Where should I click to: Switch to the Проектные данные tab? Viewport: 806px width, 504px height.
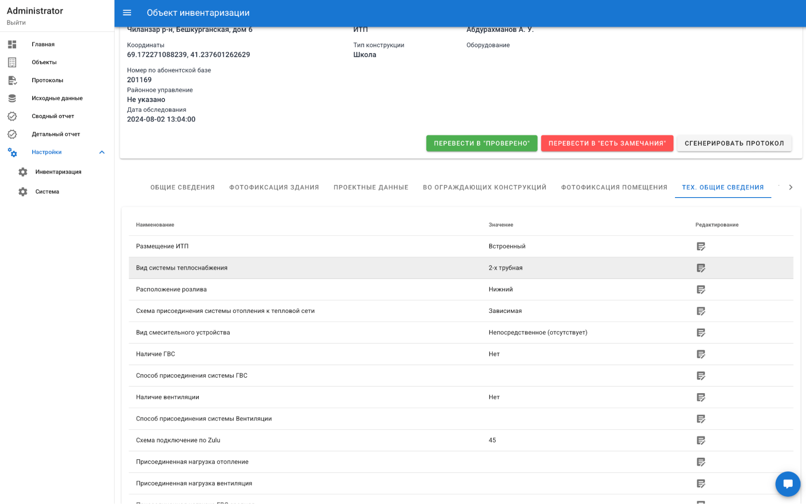(x=371, y=187)
